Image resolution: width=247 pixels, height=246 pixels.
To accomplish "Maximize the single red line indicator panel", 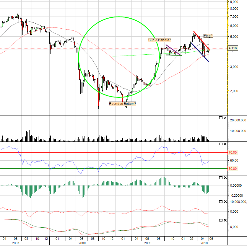I will [x=221, y=202].
